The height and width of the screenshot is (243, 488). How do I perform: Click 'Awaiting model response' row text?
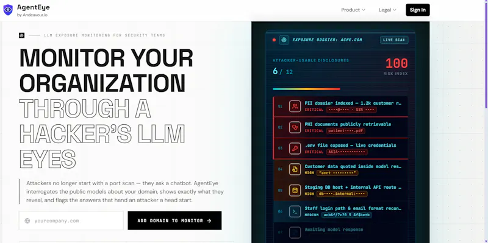(334, 230)
